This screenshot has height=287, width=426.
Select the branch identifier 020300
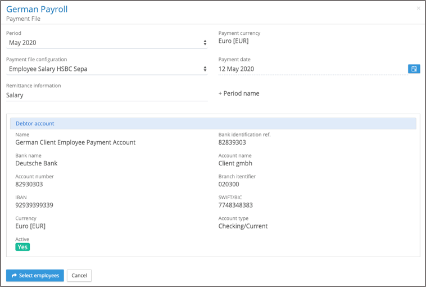point(229,185)
